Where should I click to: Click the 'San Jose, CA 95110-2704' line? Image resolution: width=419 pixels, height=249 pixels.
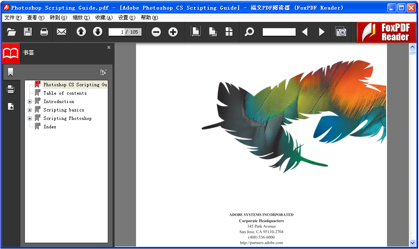(262, 232)
